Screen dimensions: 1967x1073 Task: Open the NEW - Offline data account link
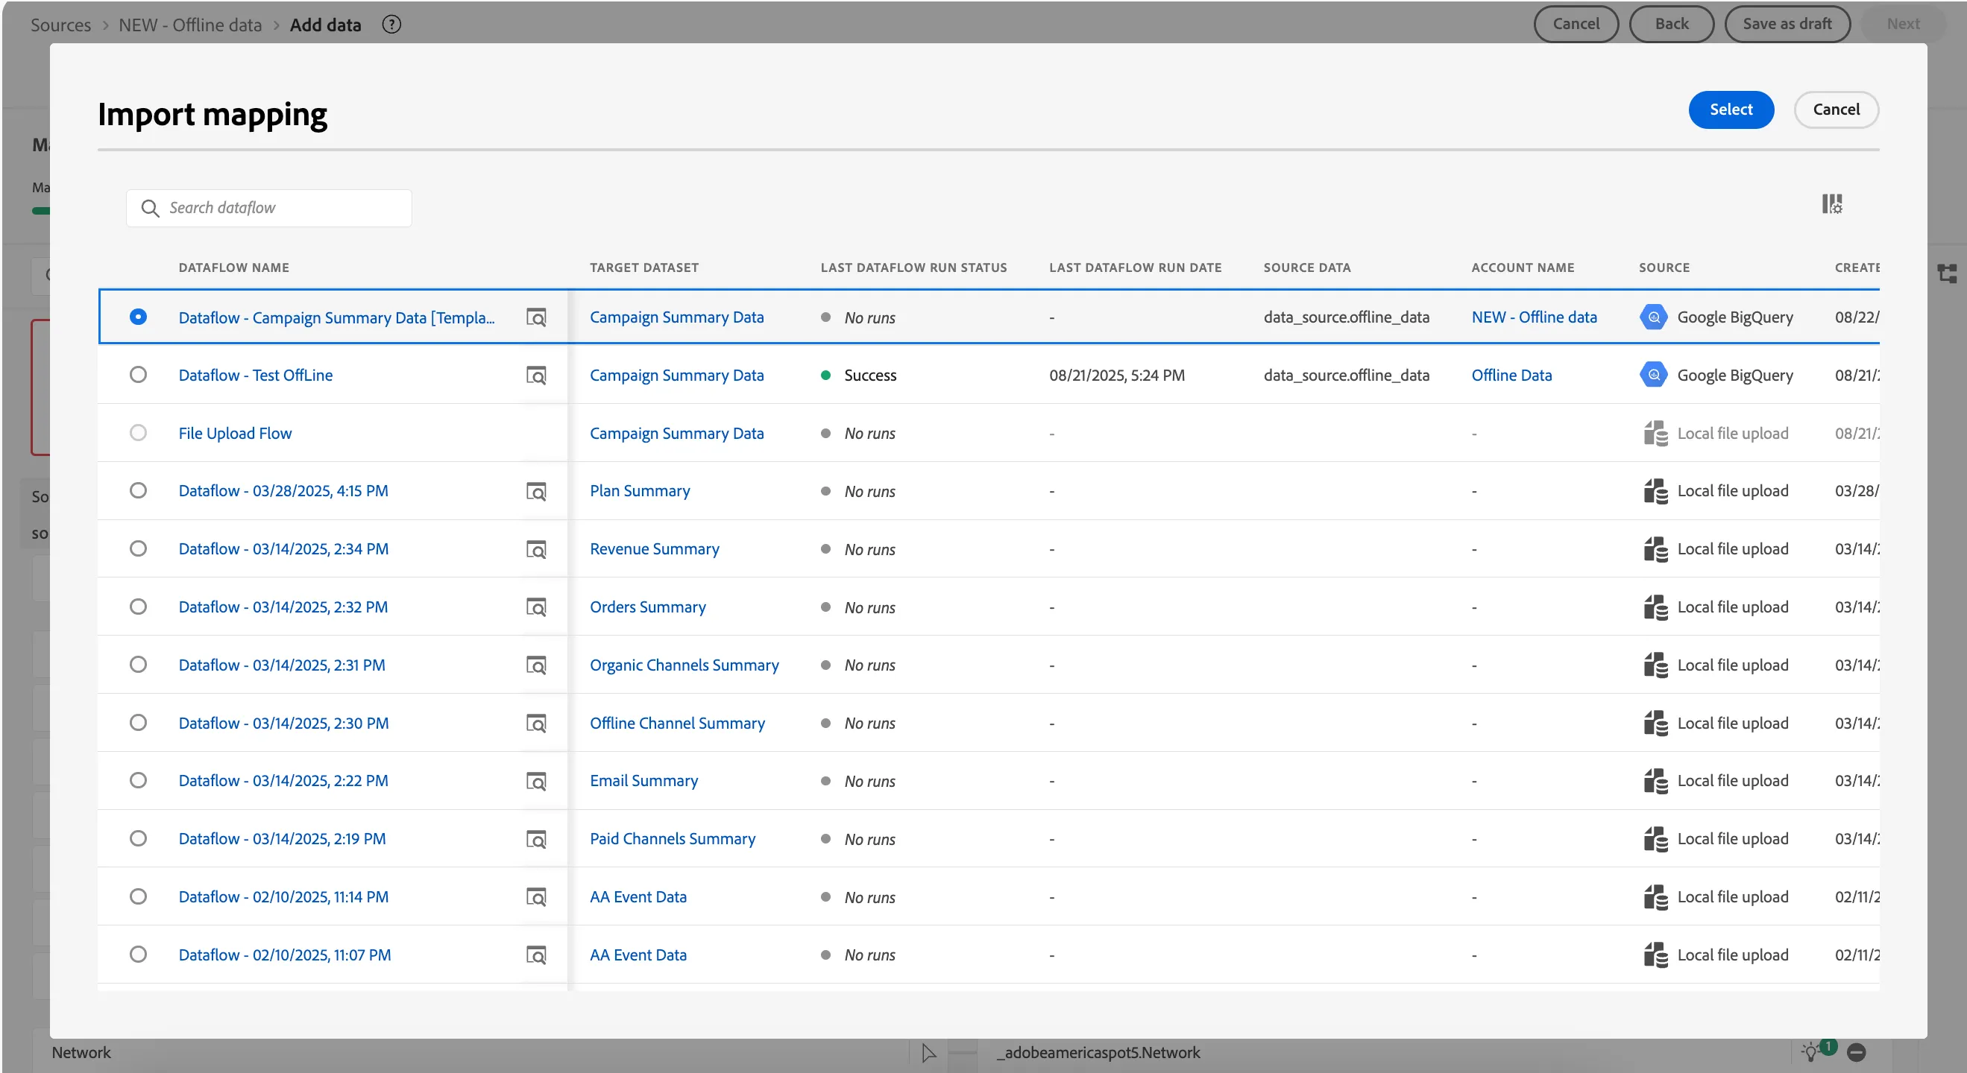[x=1534, y=317]
